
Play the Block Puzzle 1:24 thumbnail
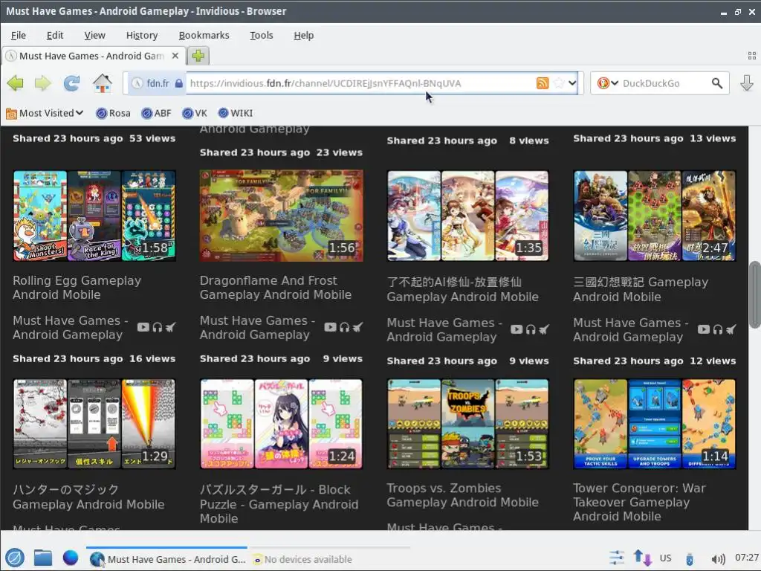tap(282, 424)
